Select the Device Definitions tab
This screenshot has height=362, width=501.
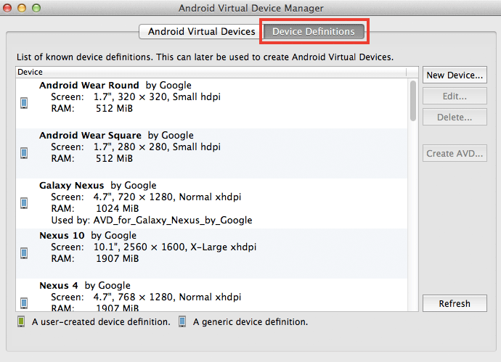pos(314,32)
